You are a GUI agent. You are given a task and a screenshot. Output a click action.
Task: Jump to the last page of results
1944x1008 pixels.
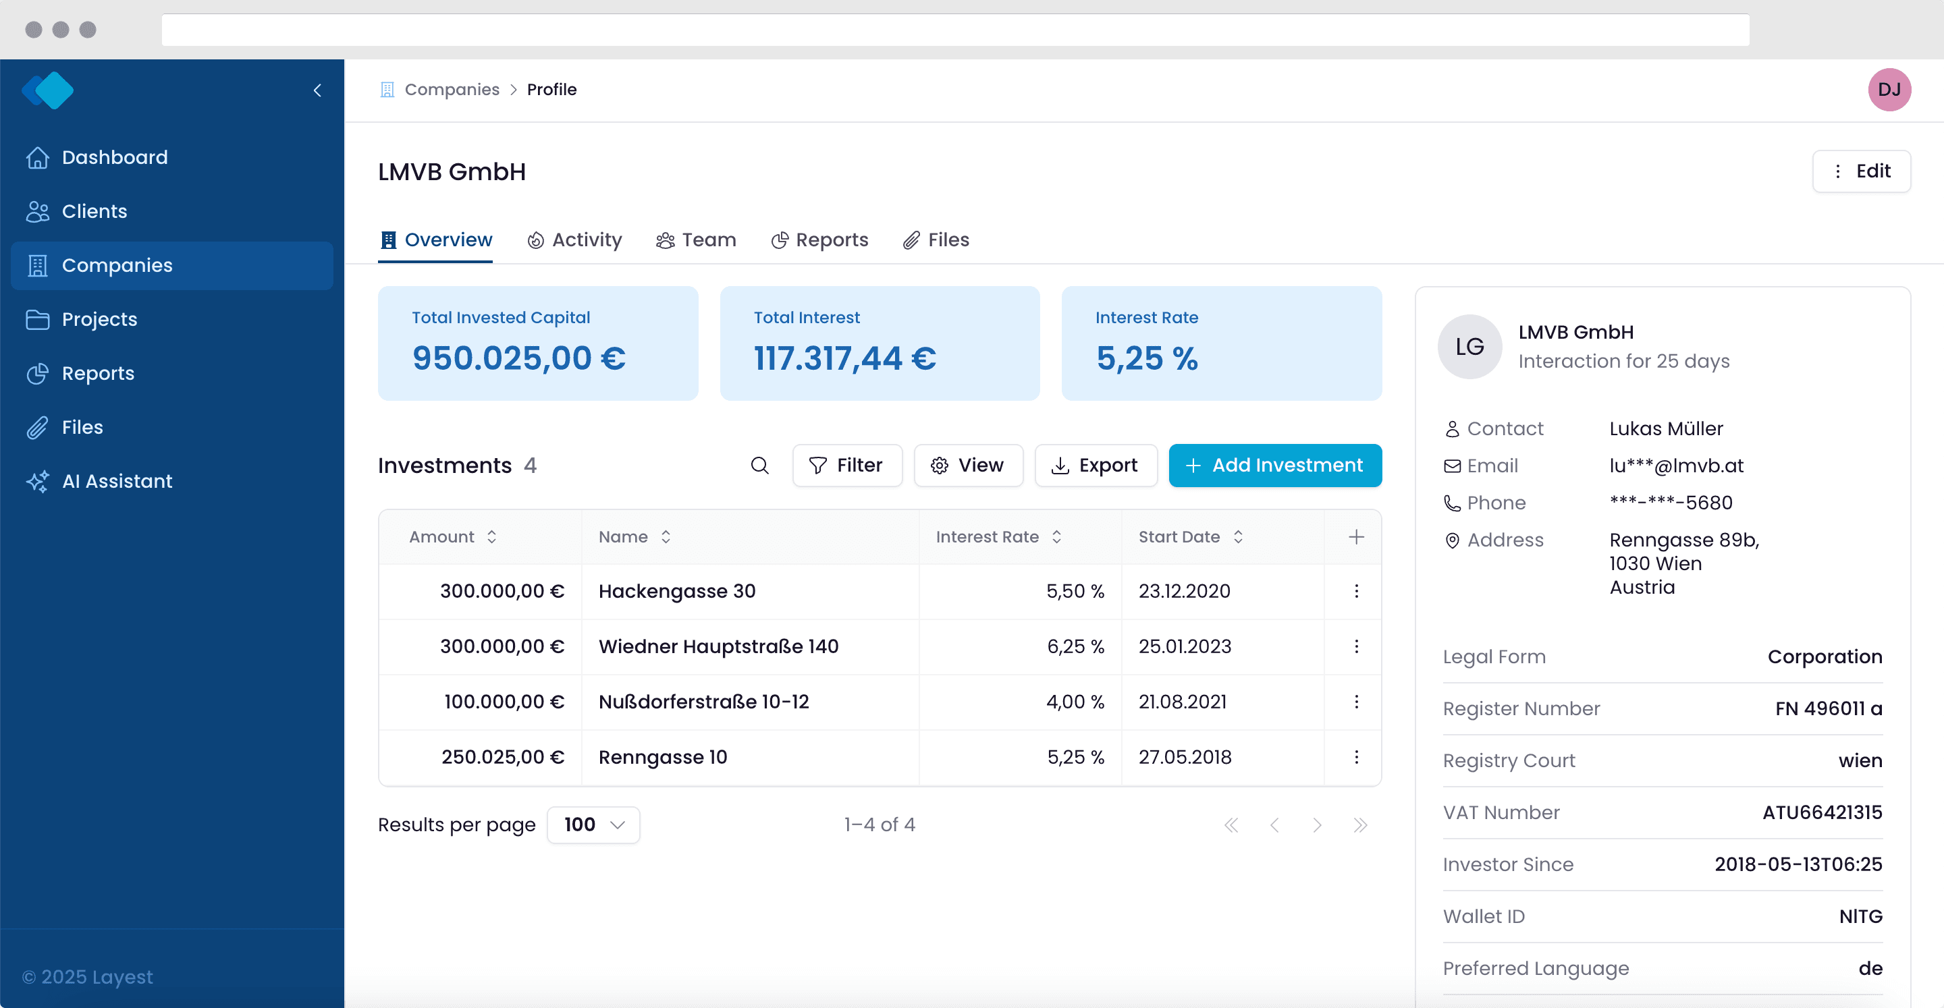(1360, 824)
